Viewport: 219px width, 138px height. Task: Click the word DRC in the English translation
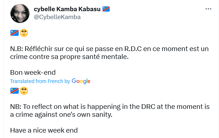click(x=148, y=107)
